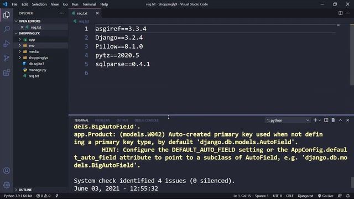Open the Selection menu
This screenshot has width=354, height=199.
click(39, 4)
